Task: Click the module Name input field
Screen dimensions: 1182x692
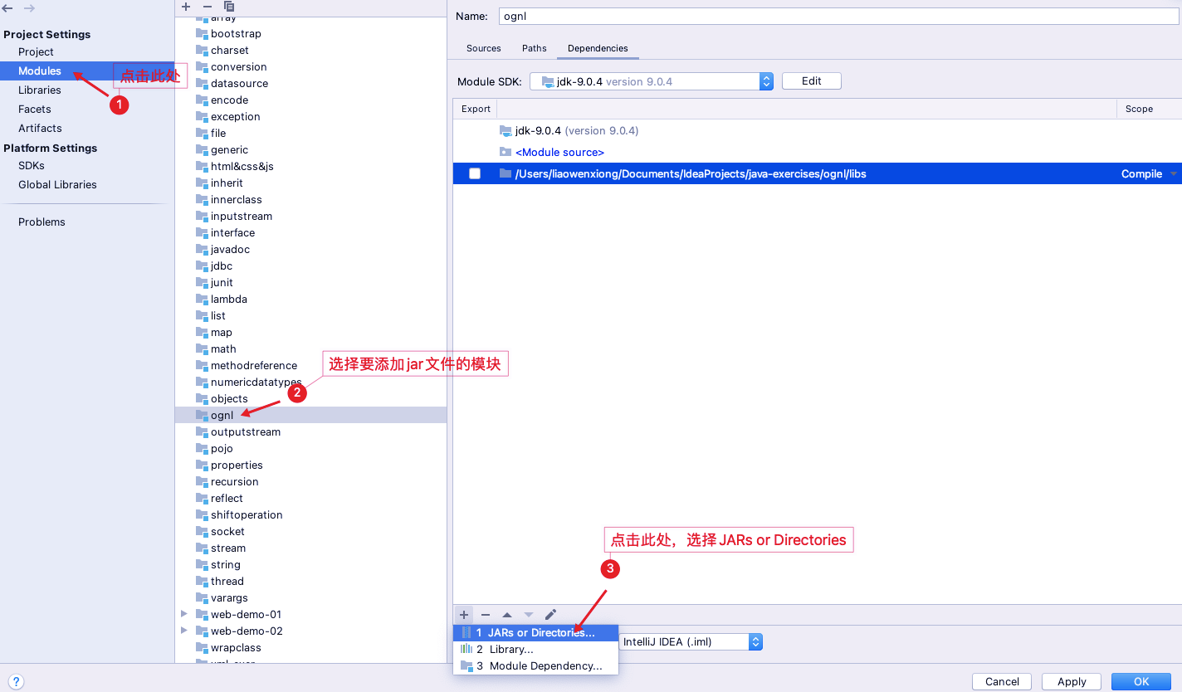Action: click(838, 16)
